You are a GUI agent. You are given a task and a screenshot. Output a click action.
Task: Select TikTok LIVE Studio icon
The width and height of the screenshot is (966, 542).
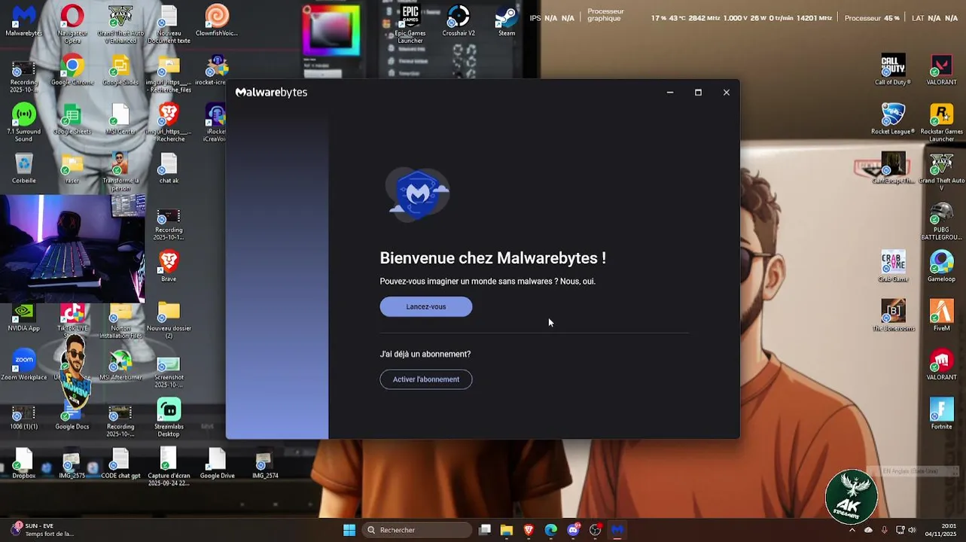72,316
